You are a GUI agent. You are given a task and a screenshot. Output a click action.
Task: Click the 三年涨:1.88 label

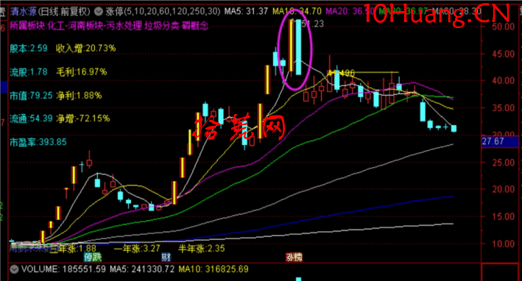(x=73, y=249)
